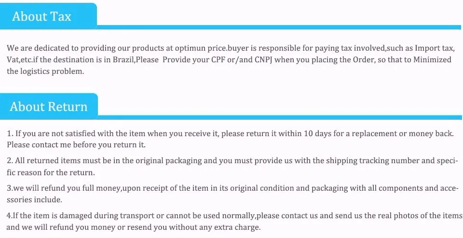Click the 'real photos of the items' phrase
The width and height of the screenshot is (463, 238).
click(413, 215)
